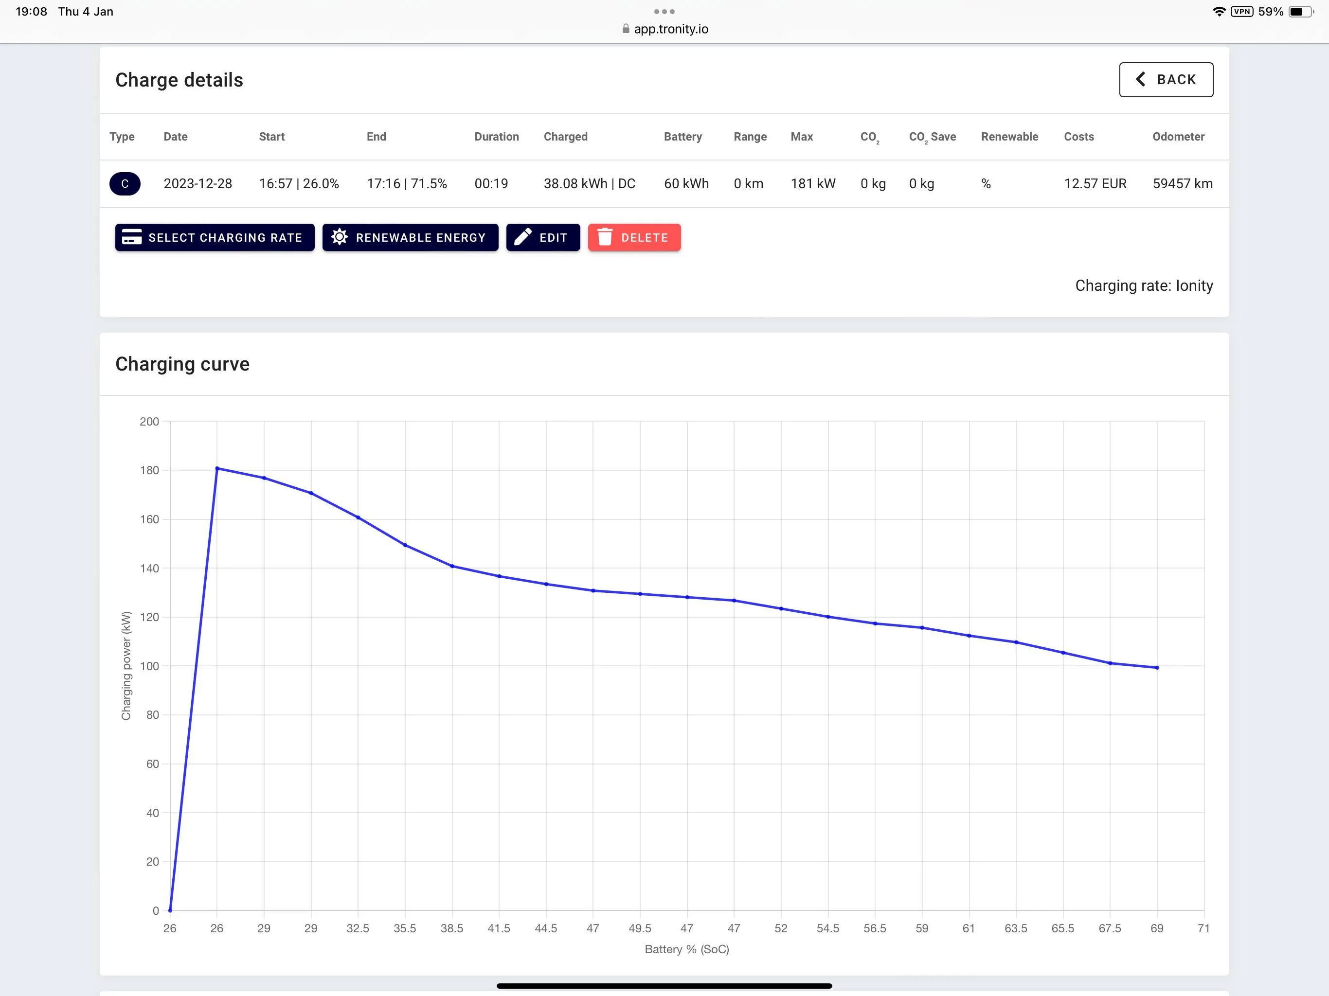Click the credit card icon on Select Charging Rate
Viewport: 1329px width, 996px height.
(x=131, y=237)
